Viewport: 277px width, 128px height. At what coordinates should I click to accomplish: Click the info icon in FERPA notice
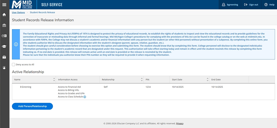pos(16,44)
